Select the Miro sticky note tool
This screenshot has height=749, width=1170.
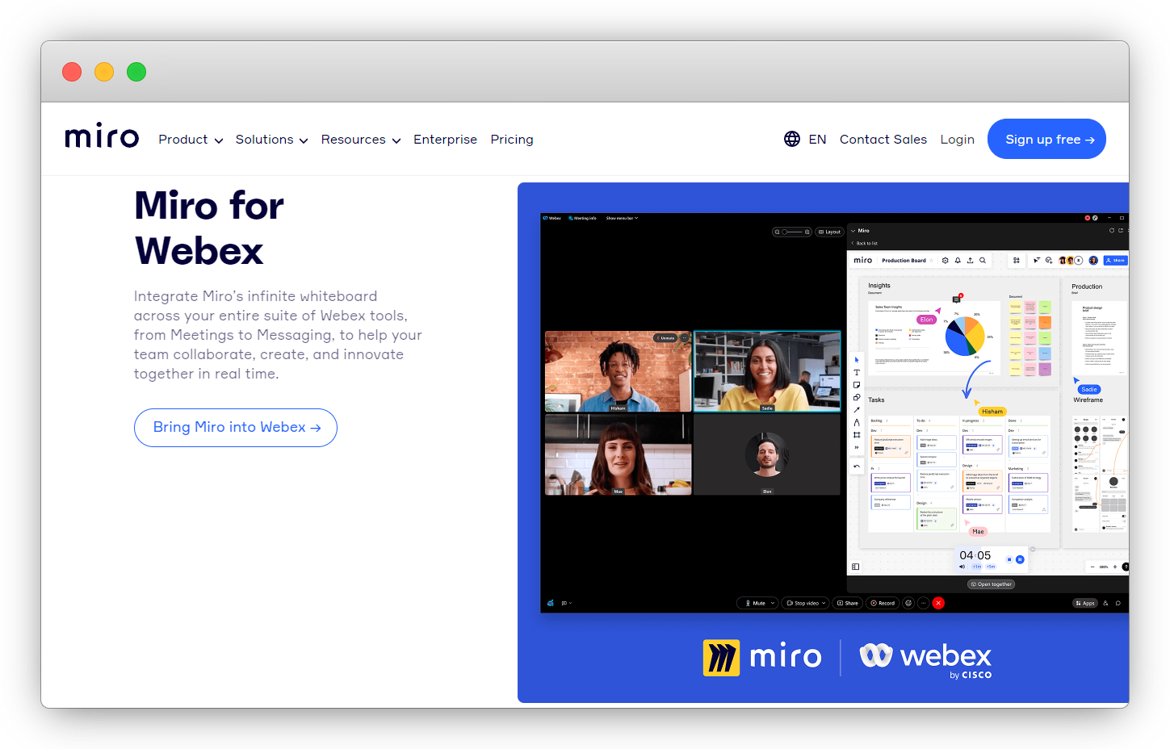click(x=857, y=385)
